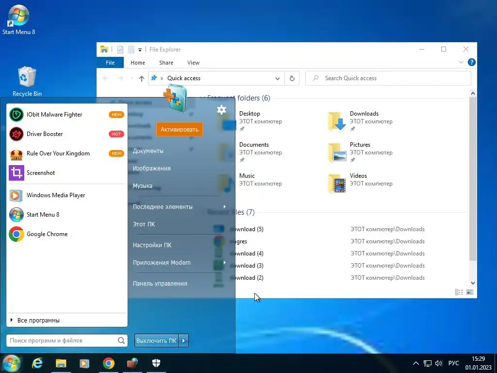Open Internet Explorer from taskbar
Viewport: 497px width, 373px height.
[37, 363]
